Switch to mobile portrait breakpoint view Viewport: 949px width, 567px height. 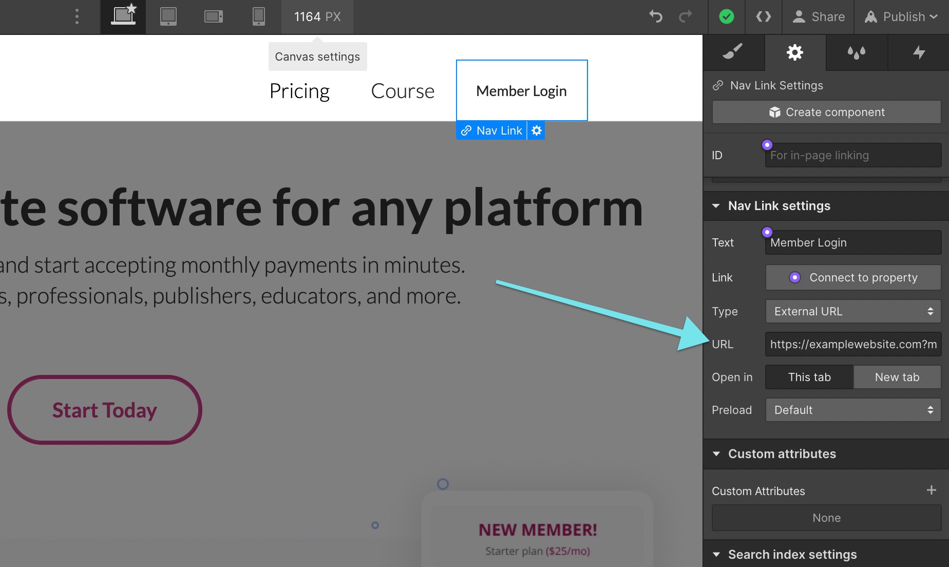pos(259,16)
